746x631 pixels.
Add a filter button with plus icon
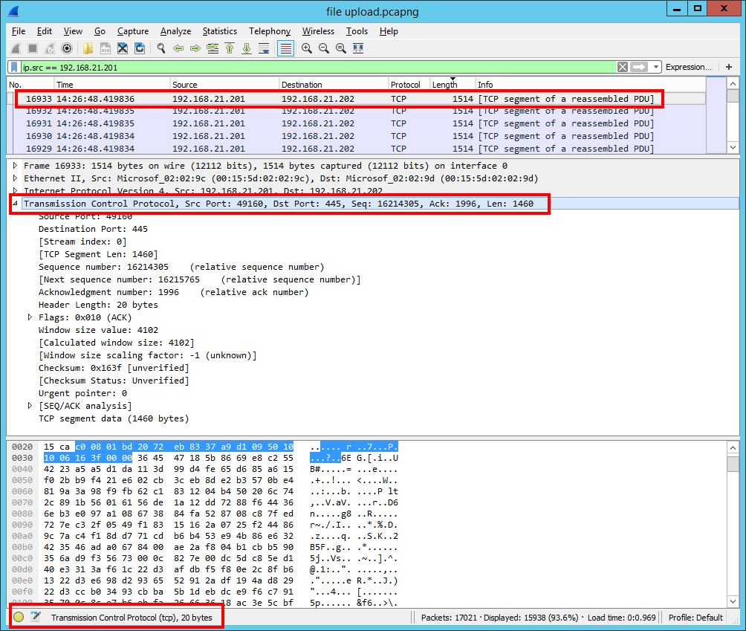(729, 67)
